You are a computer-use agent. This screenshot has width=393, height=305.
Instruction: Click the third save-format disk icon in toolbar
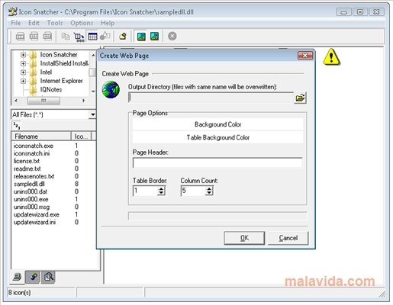pyautogui.click(x=47, y=37)
